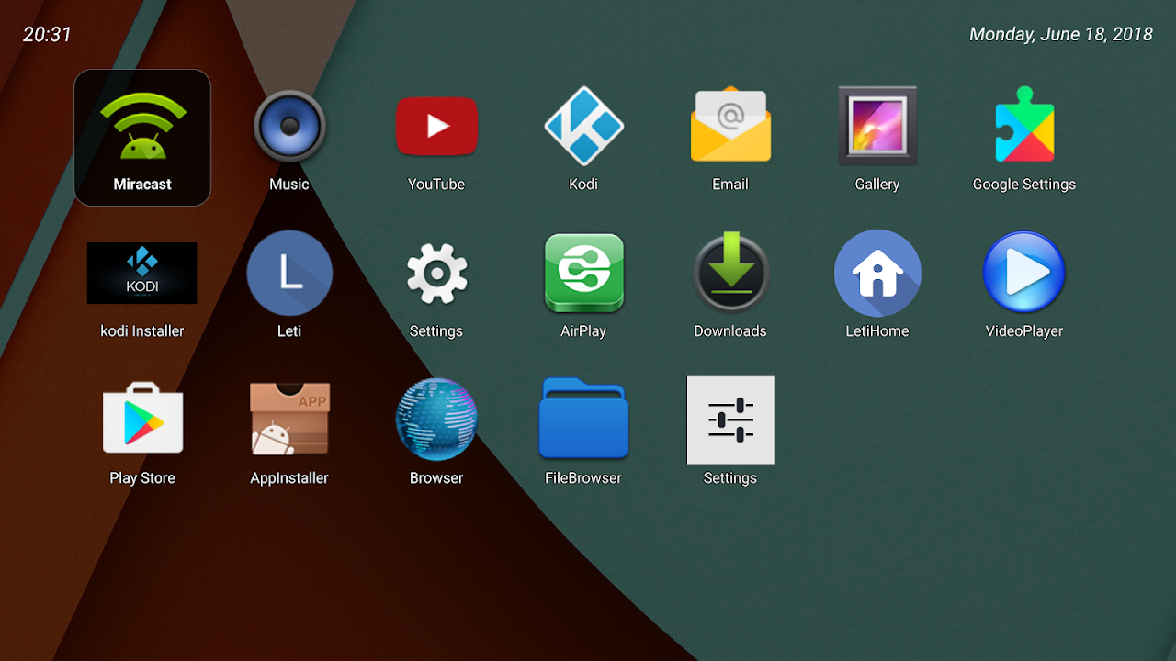Screen dimensions: 1176x661
Task: Open the Leti app
Action: pyautogui.click(x=289, y=273)
